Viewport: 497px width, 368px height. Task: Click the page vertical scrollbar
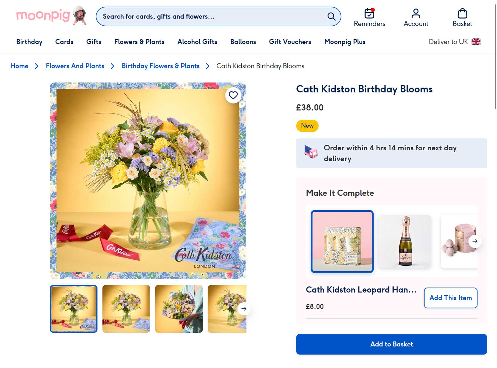click(x=495, y=56)
